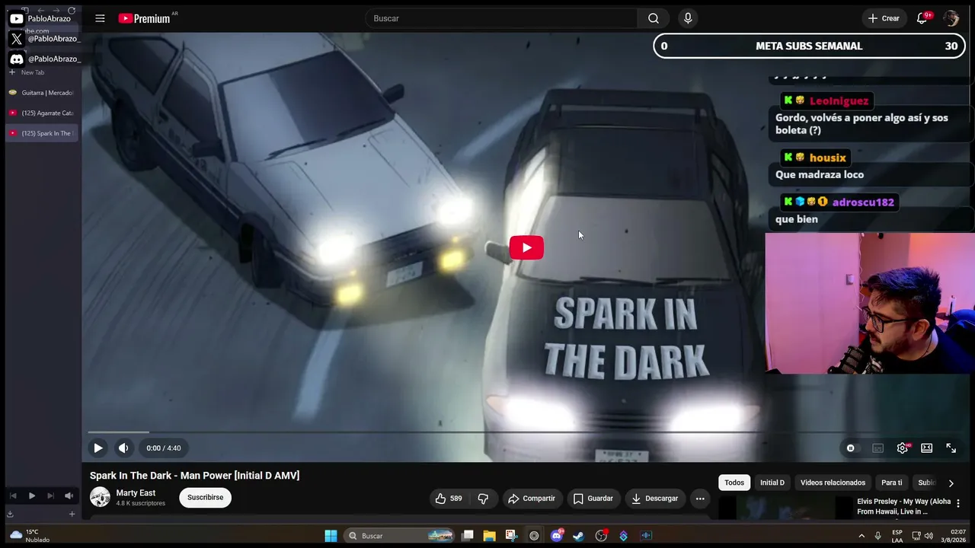
Task: Click the plus icon at sidebar bottom
Action: (x=72, y=514)
